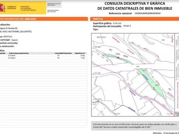179x134 pixels.
Task: Click the 100,00 % participation value
Action: (127, 26)
